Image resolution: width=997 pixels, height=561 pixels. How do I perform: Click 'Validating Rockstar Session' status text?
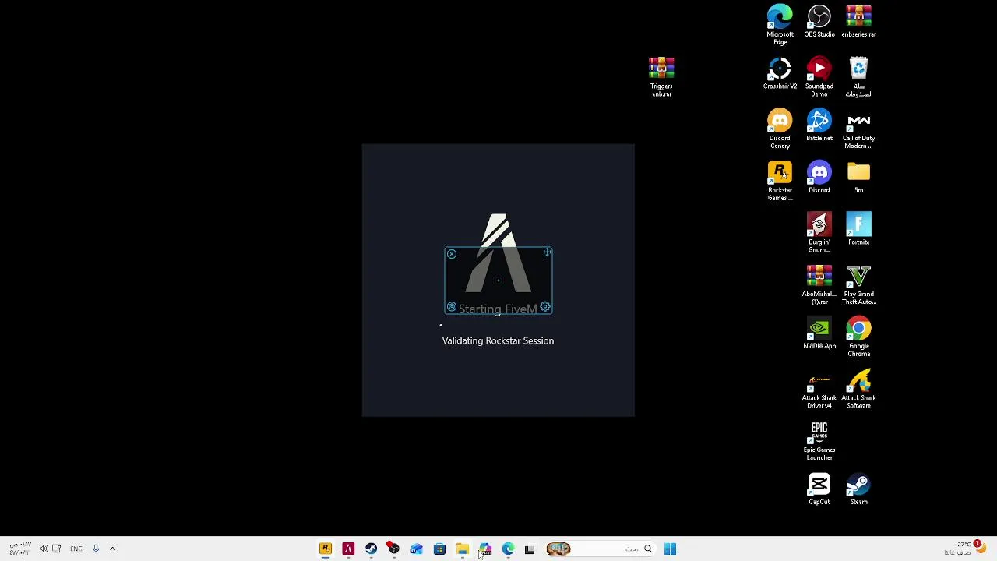tap(498, 340)
